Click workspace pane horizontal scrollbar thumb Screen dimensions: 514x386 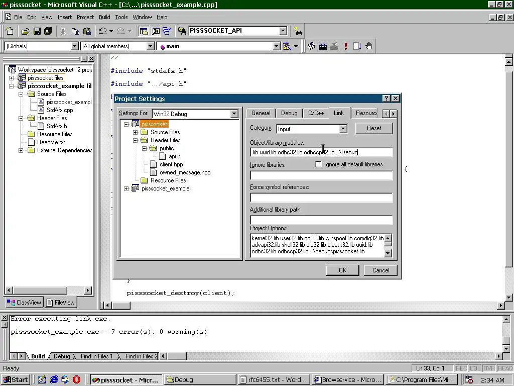pyautogui.click(x=40, y=290)
